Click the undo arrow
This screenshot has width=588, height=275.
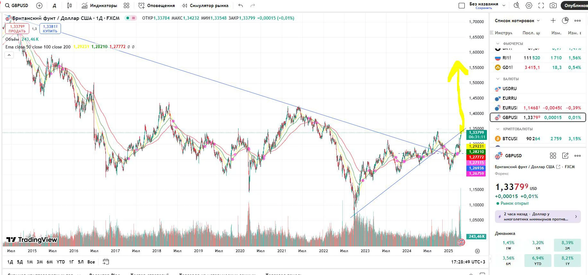click(x=241, y=5)
